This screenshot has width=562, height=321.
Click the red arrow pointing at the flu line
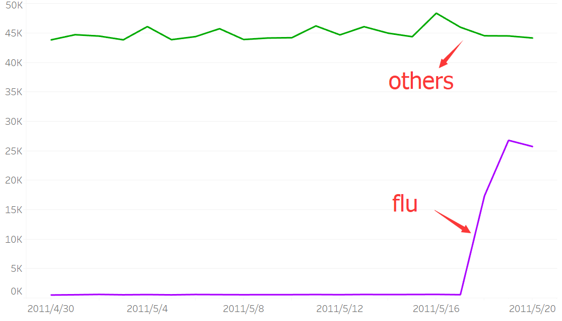pos(453,222)
